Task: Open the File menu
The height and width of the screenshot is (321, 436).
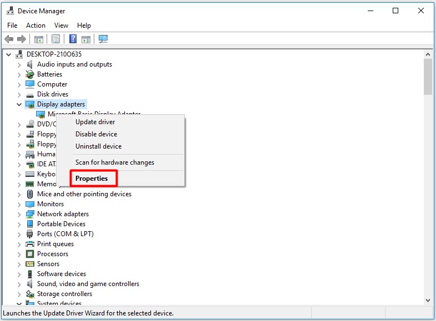Action: tap(12, 26)
